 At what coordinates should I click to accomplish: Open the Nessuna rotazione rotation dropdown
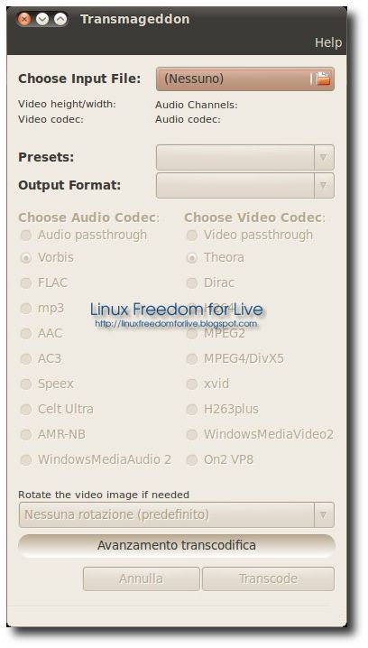[x=177, y=515]
